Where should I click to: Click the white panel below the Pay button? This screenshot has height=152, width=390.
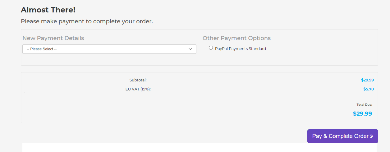pos(200,148)
